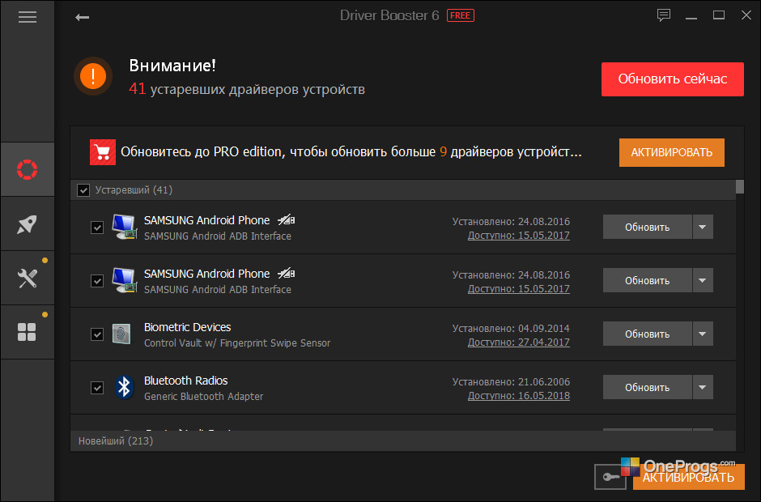Open the Доступно: 16.05.2018 link
Viewport: 761px width, 502px height.
pos(518,396)
